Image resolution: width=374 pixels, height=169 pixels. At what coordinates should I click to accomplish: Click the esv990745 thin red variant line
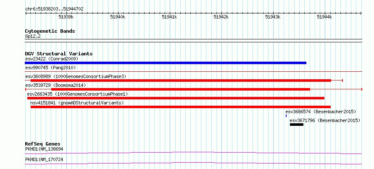(193, 71)
